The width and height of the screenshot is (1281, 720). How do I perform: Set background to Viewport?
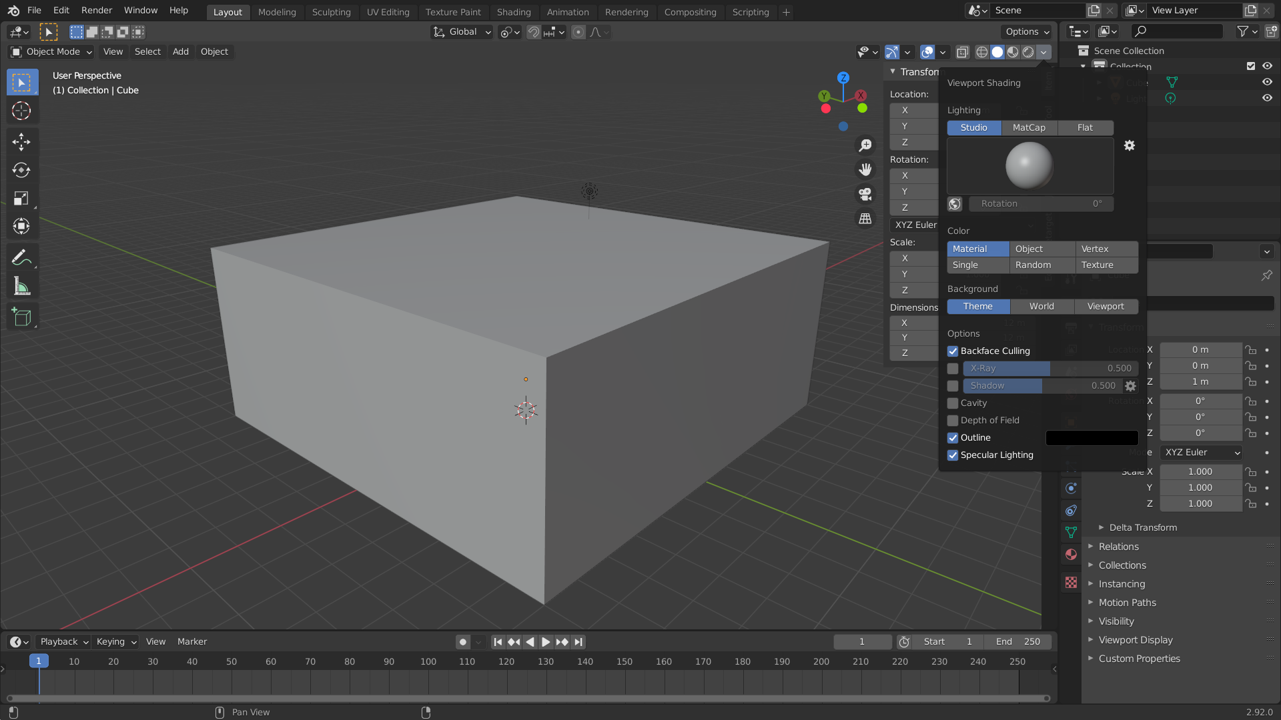point(1106,307)
